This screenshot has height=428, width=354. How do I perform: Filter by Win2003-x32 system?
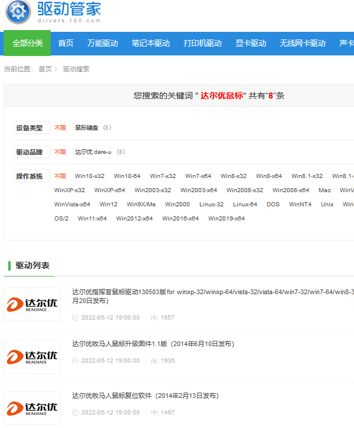[x=153, y=190]
